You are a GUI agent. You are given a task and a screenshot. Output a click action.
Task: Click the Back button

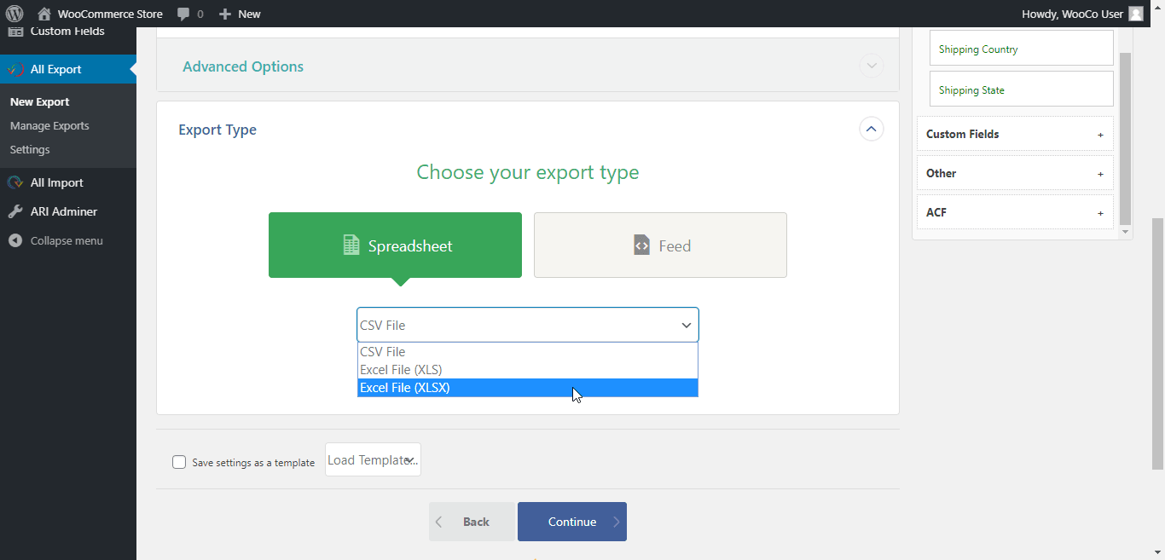[472, 522]
